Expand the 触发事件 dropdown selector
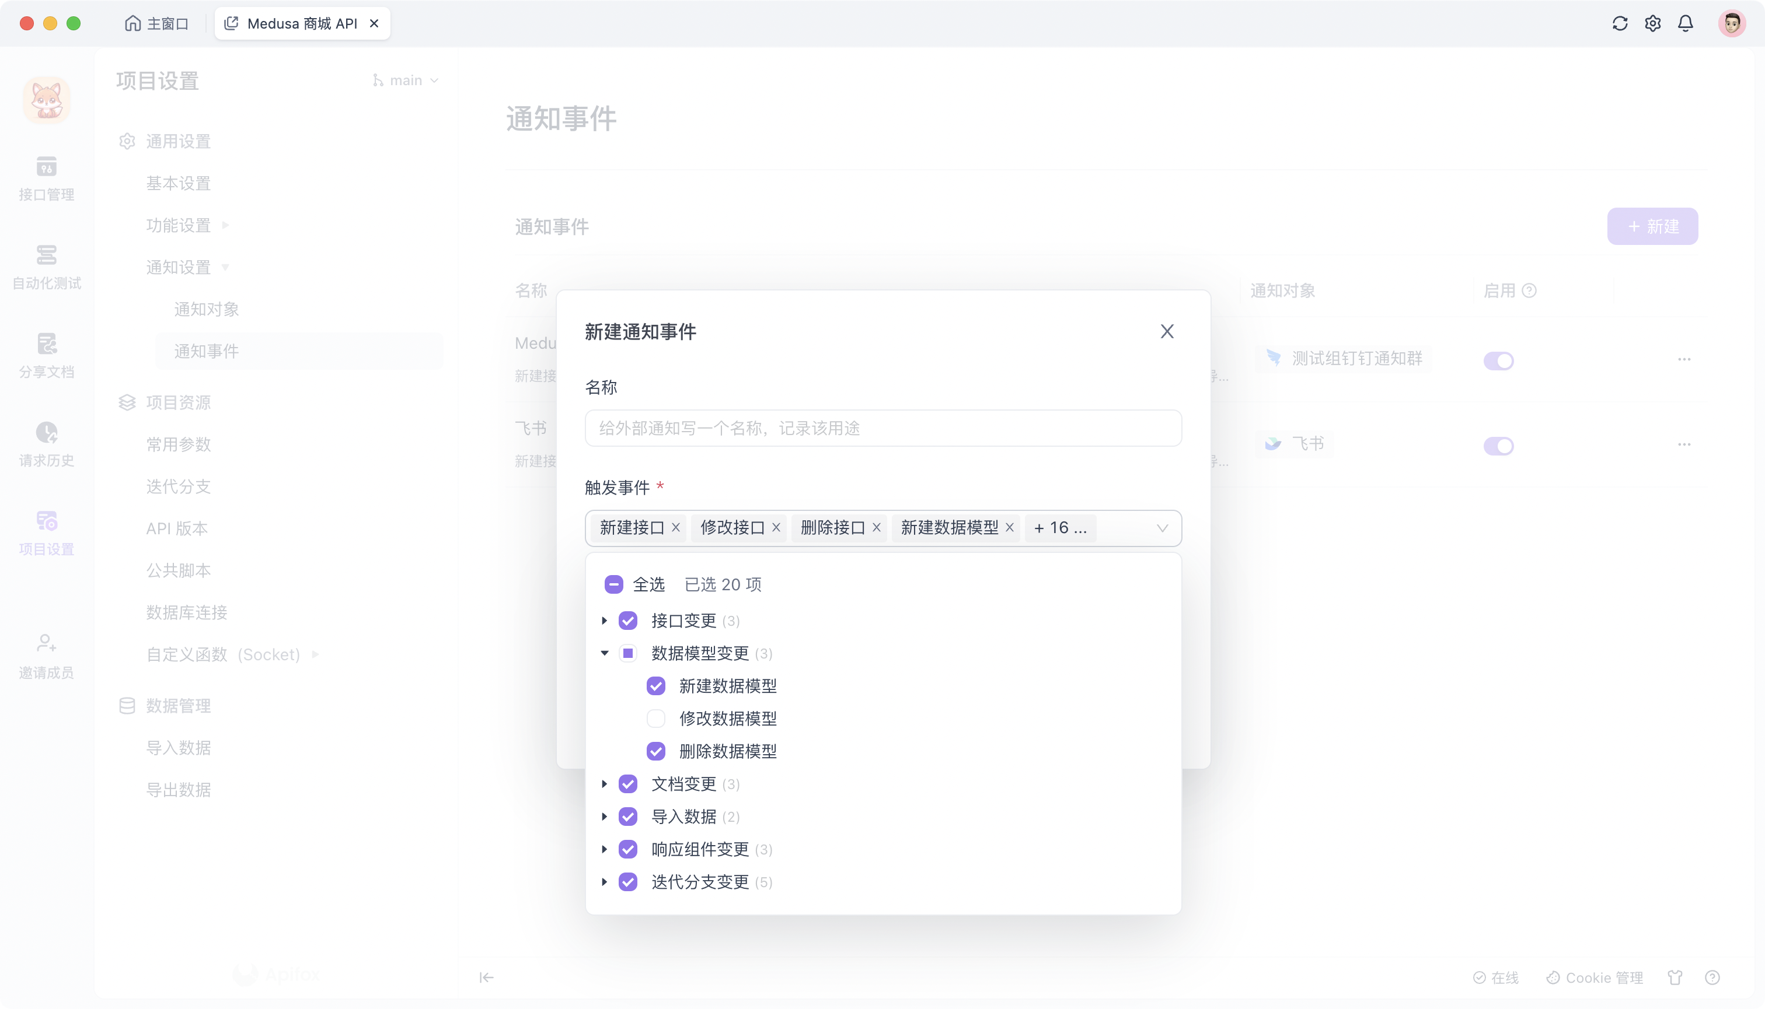The width and height of the screenshot is (1765, 1009). [x=1161, y=528]
